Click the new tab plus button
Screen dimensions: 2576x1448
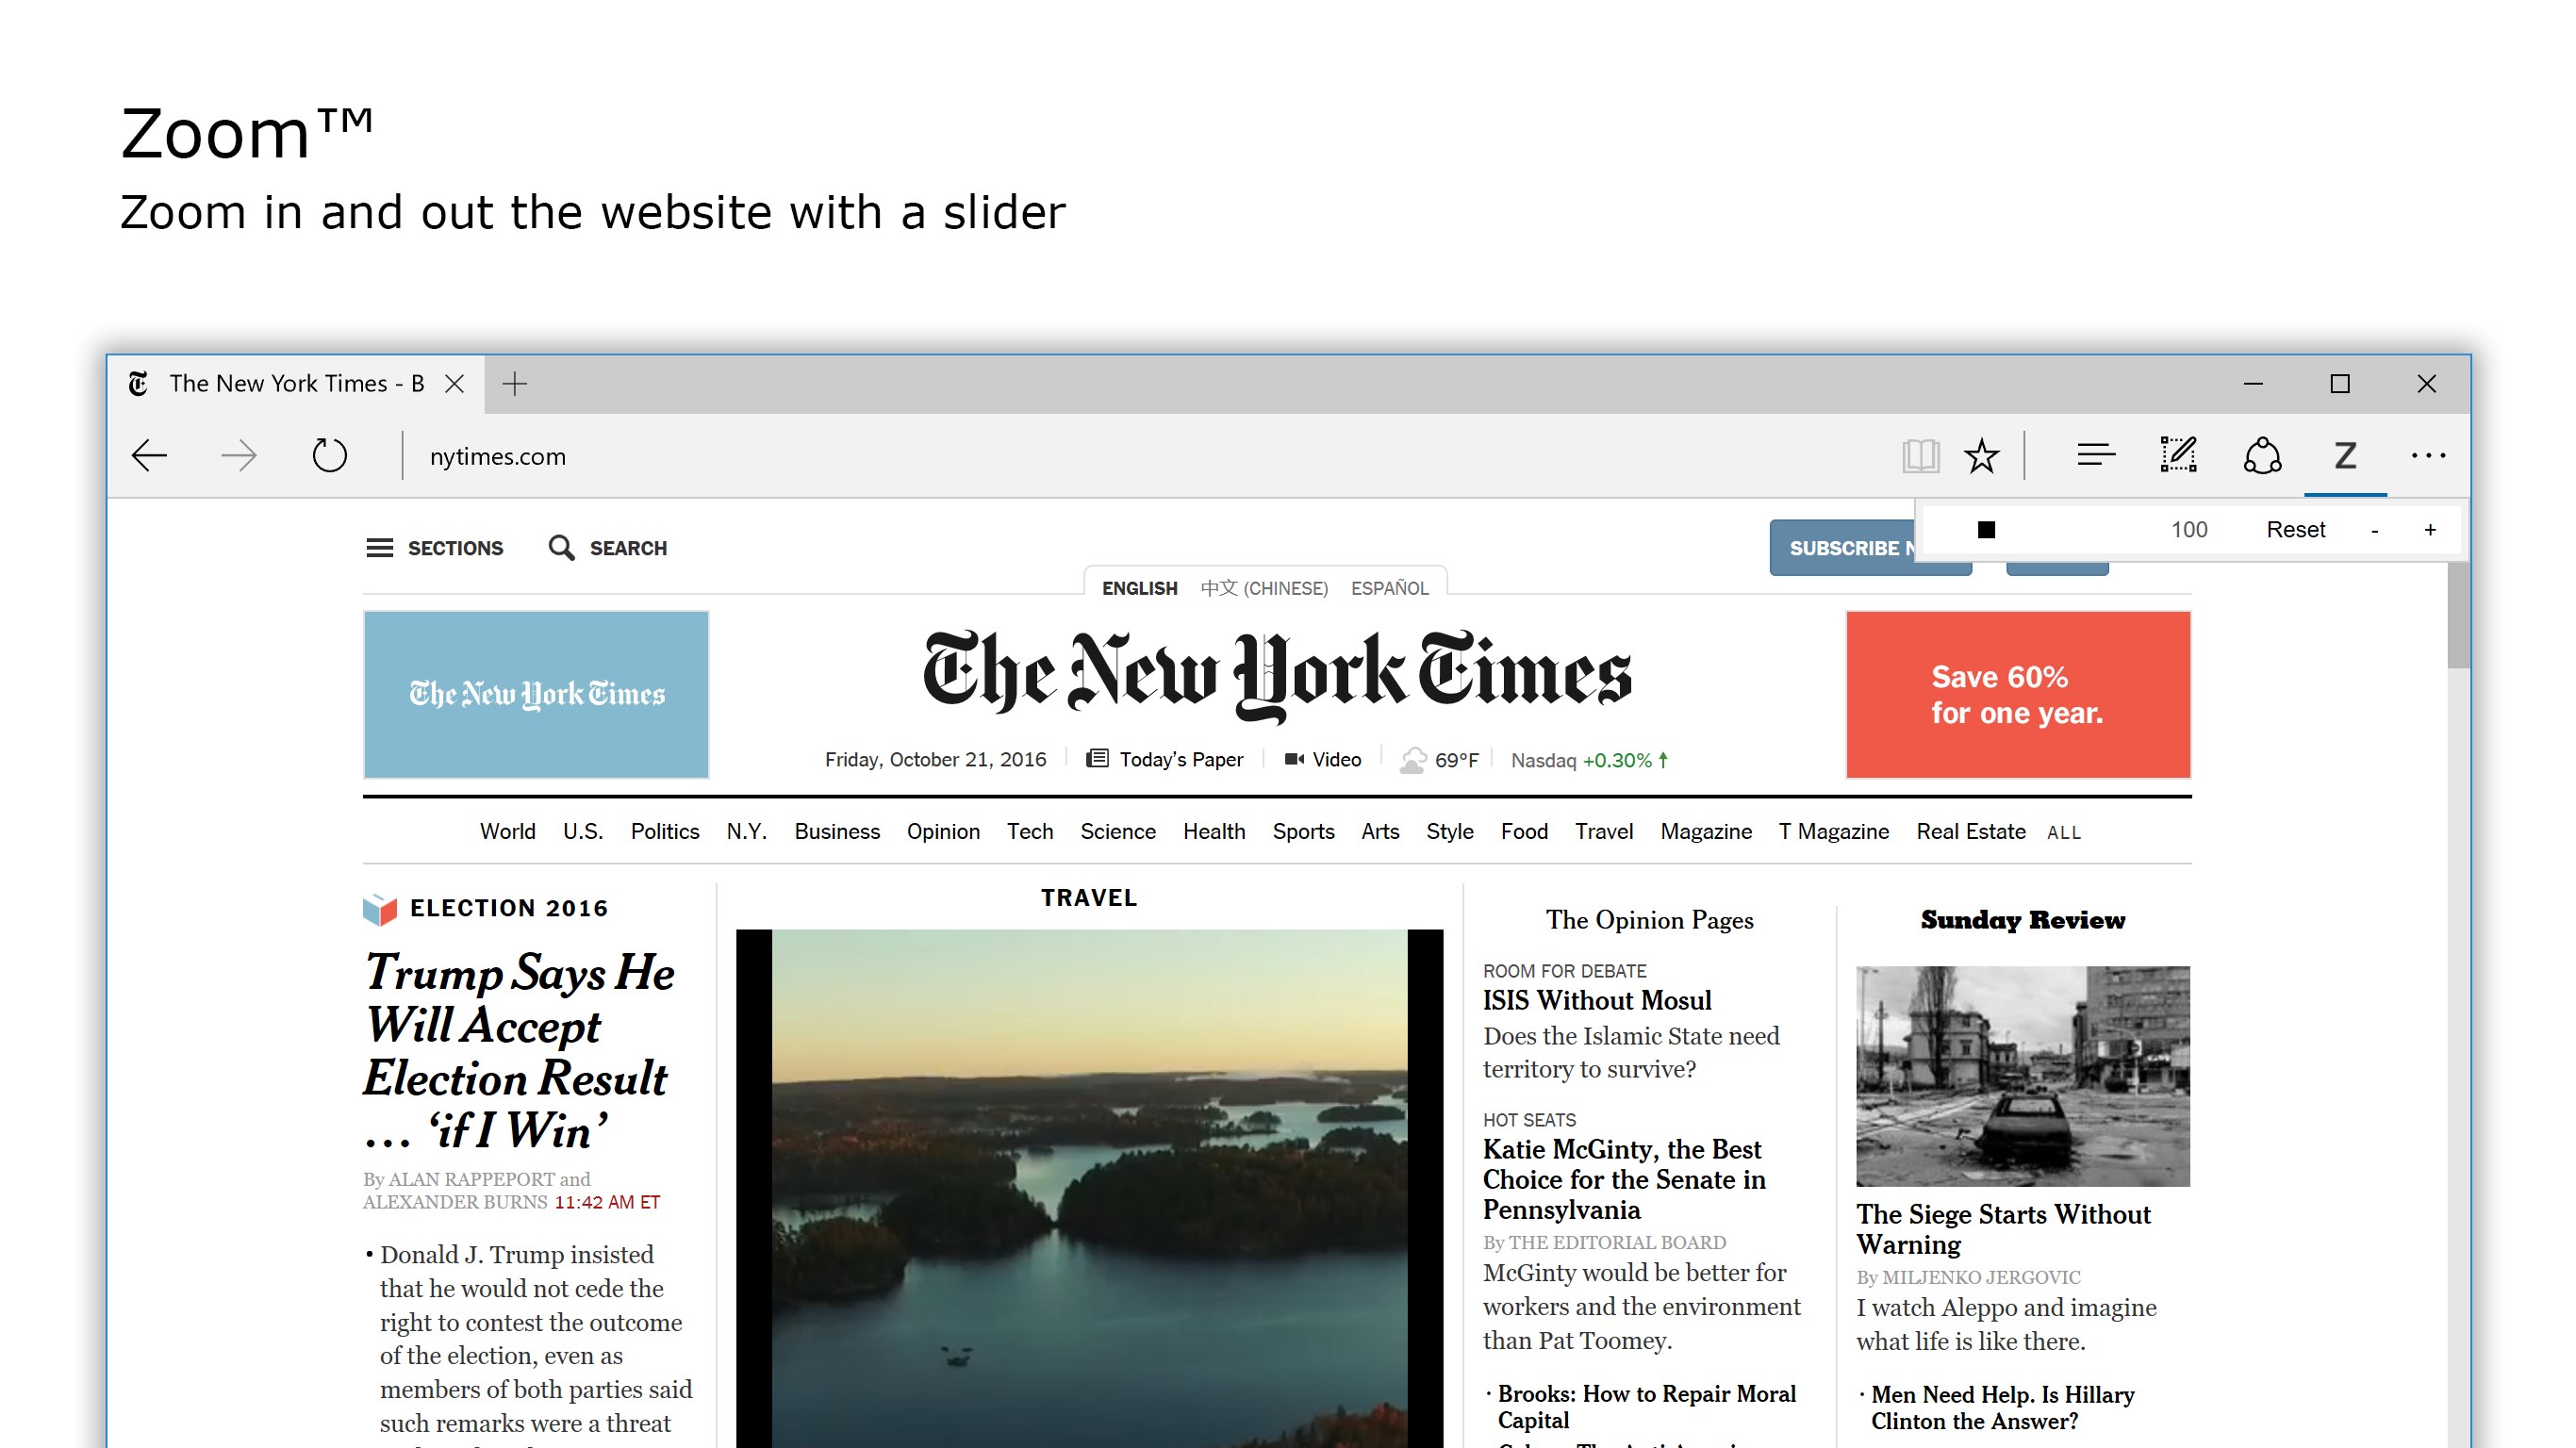click(x=515, y=384)
